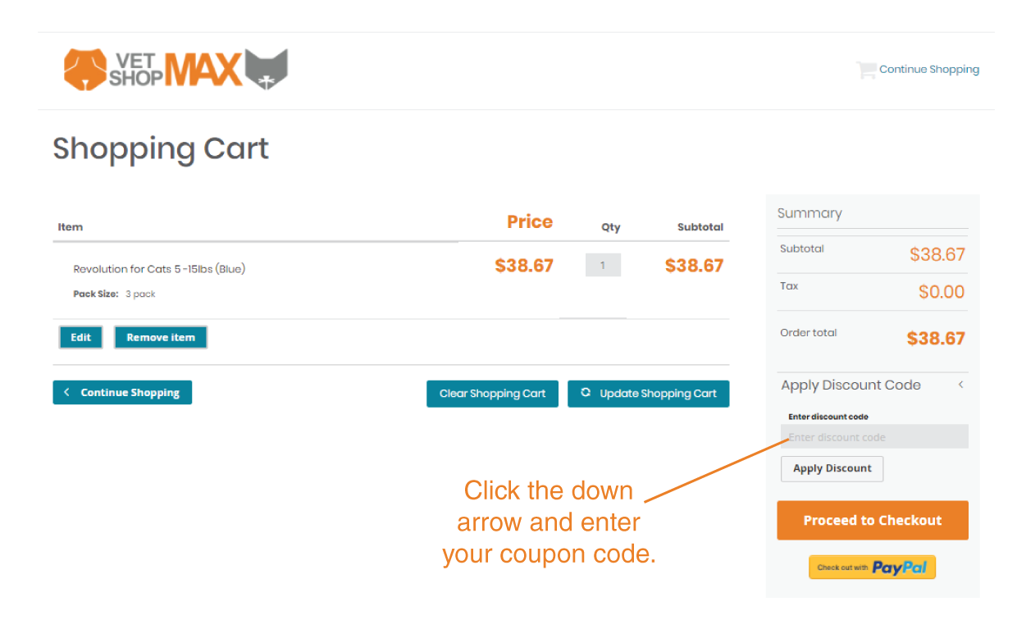Remove item from the cart
The image size is (1017, 620).
[x=161, y=338]
